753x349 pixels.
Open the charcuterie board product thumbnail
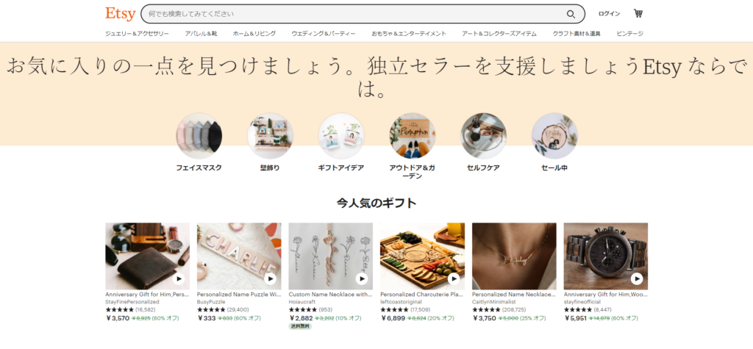(422, 256)
